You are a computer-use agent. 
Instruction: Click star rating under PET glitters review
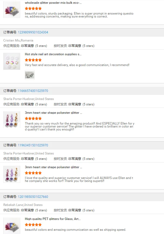coord(33,225)
